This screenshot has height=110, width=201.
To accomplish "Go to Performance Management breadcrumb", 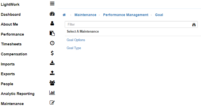I will 126,15.
